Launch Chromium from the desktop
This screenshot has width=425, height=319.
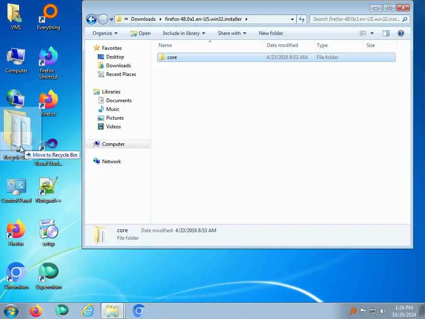tap(16, 276)
